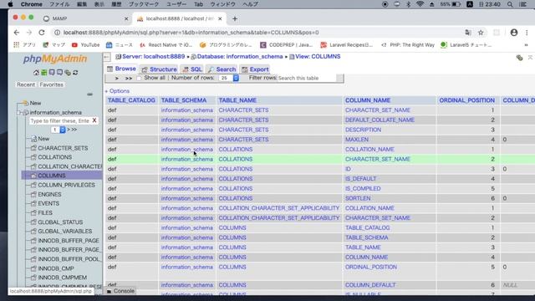Show hidden bookmarks with overflow chevron
Screen dimensions: 535x301
click(526, 44)
